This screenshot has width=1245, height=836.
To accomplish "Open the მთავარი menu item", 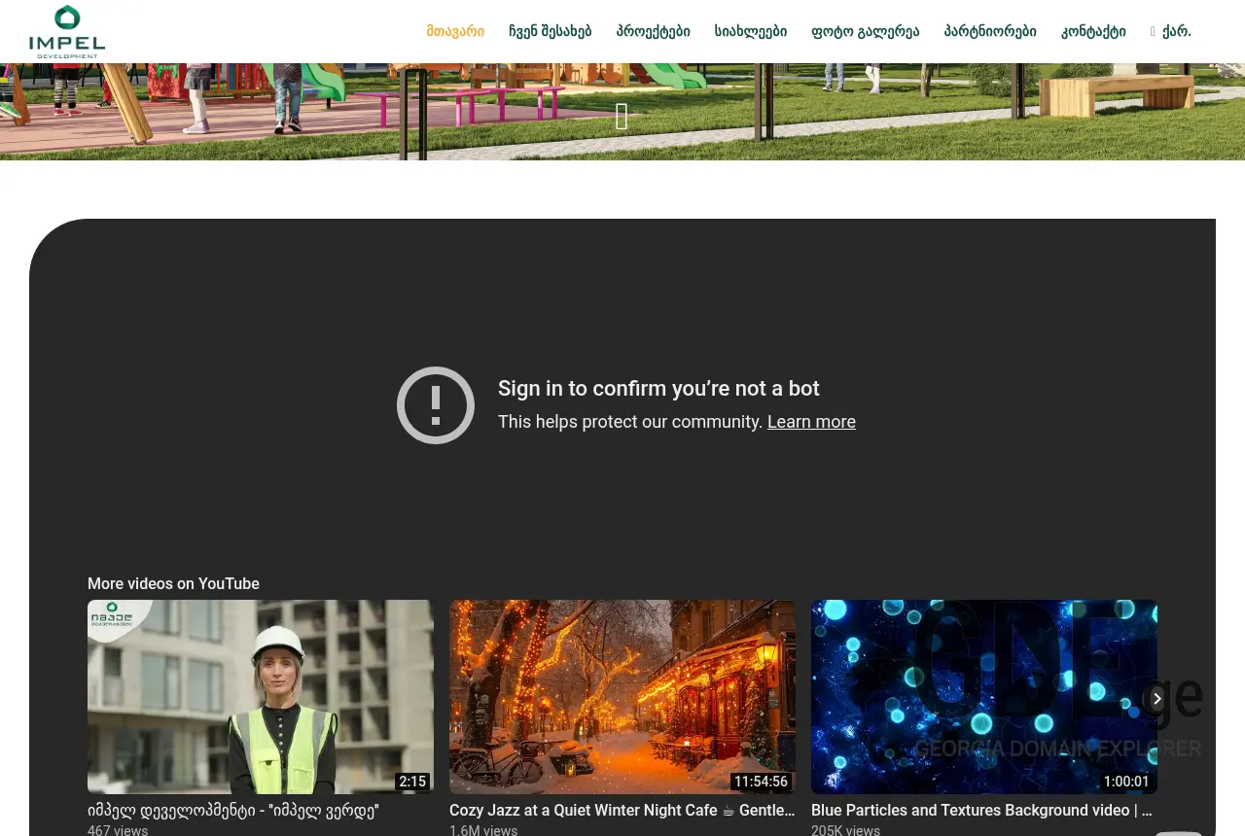I will click(454, 31).
